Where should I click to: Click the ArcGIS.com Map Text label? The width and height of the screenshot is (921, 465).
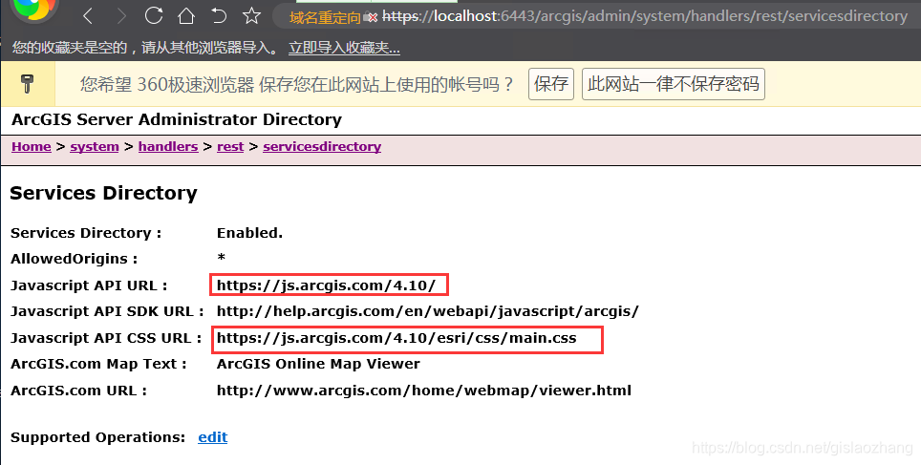point(98,364)
